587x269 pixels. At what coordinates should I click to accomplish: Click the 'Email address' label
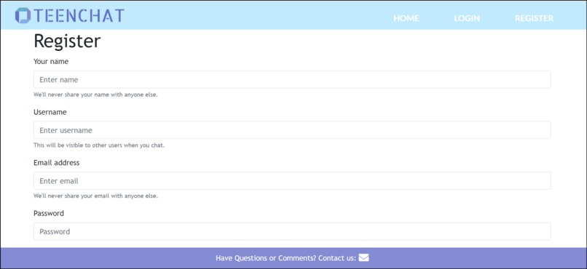(57, 163)
